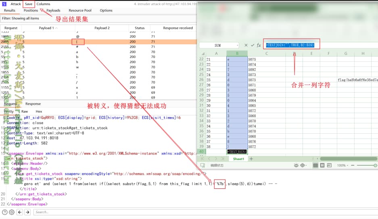Open the Response tab
The height and width of the screenshot is (219, 378).
coord(33,104)
